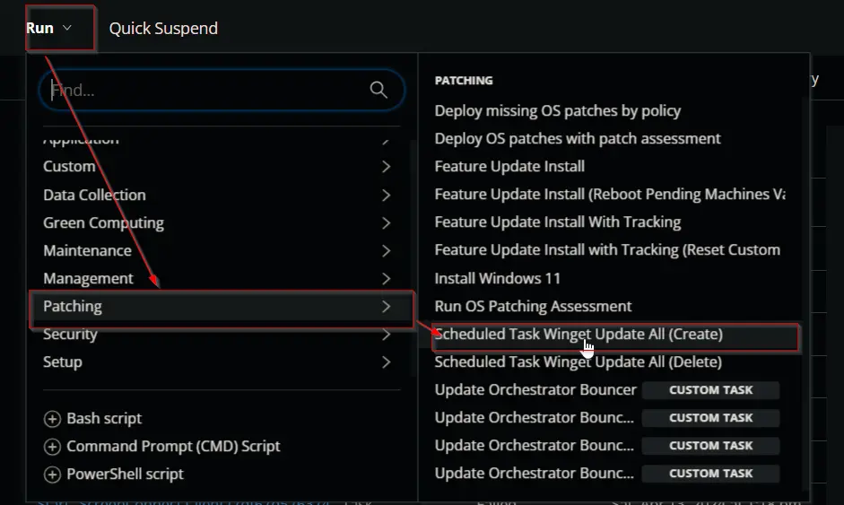Select Update Orchestrator Bouncer custom task
The image size is (844, 505).
coord(535,390)
